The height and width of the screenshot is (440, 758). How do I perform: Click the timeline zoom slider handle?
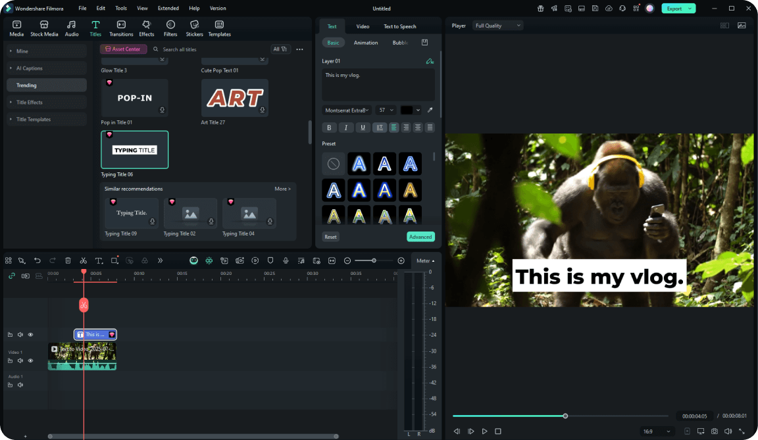(x=374, y=261)
